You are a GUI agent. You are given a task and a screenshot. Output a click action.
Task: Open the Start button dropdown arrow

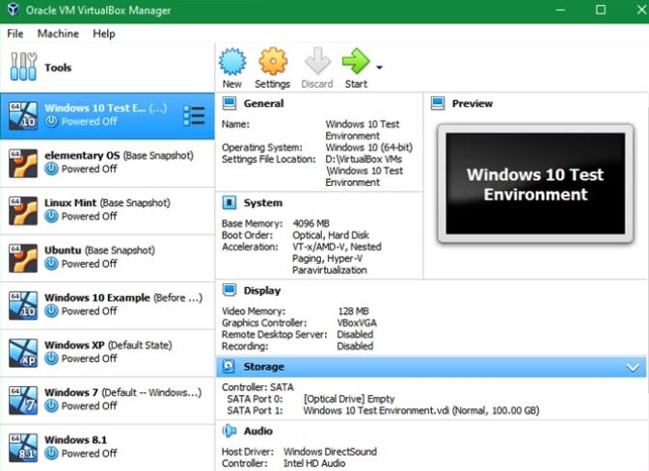click(x=379, y=67)
